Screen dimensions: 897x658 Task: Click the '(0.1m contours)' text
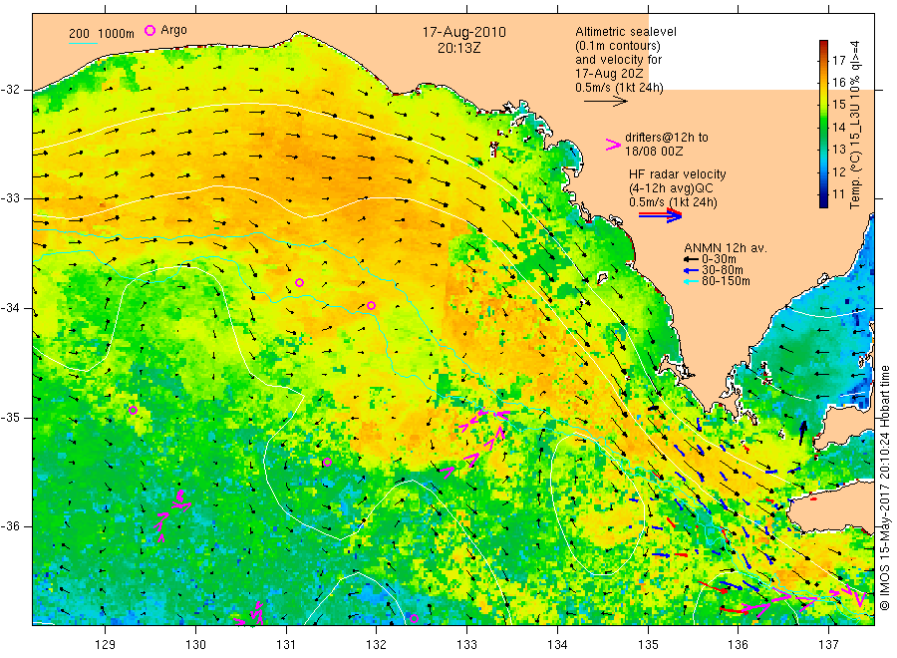click(618, 46)
